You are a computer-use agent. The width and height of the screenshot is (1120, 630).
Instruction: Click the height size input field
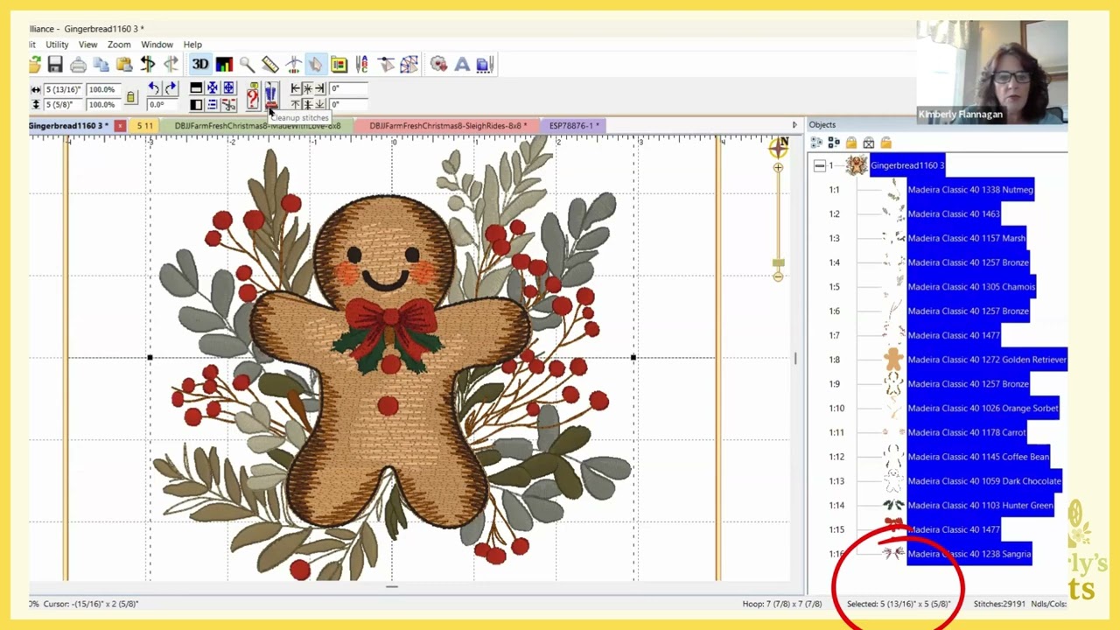click(63, 105)
